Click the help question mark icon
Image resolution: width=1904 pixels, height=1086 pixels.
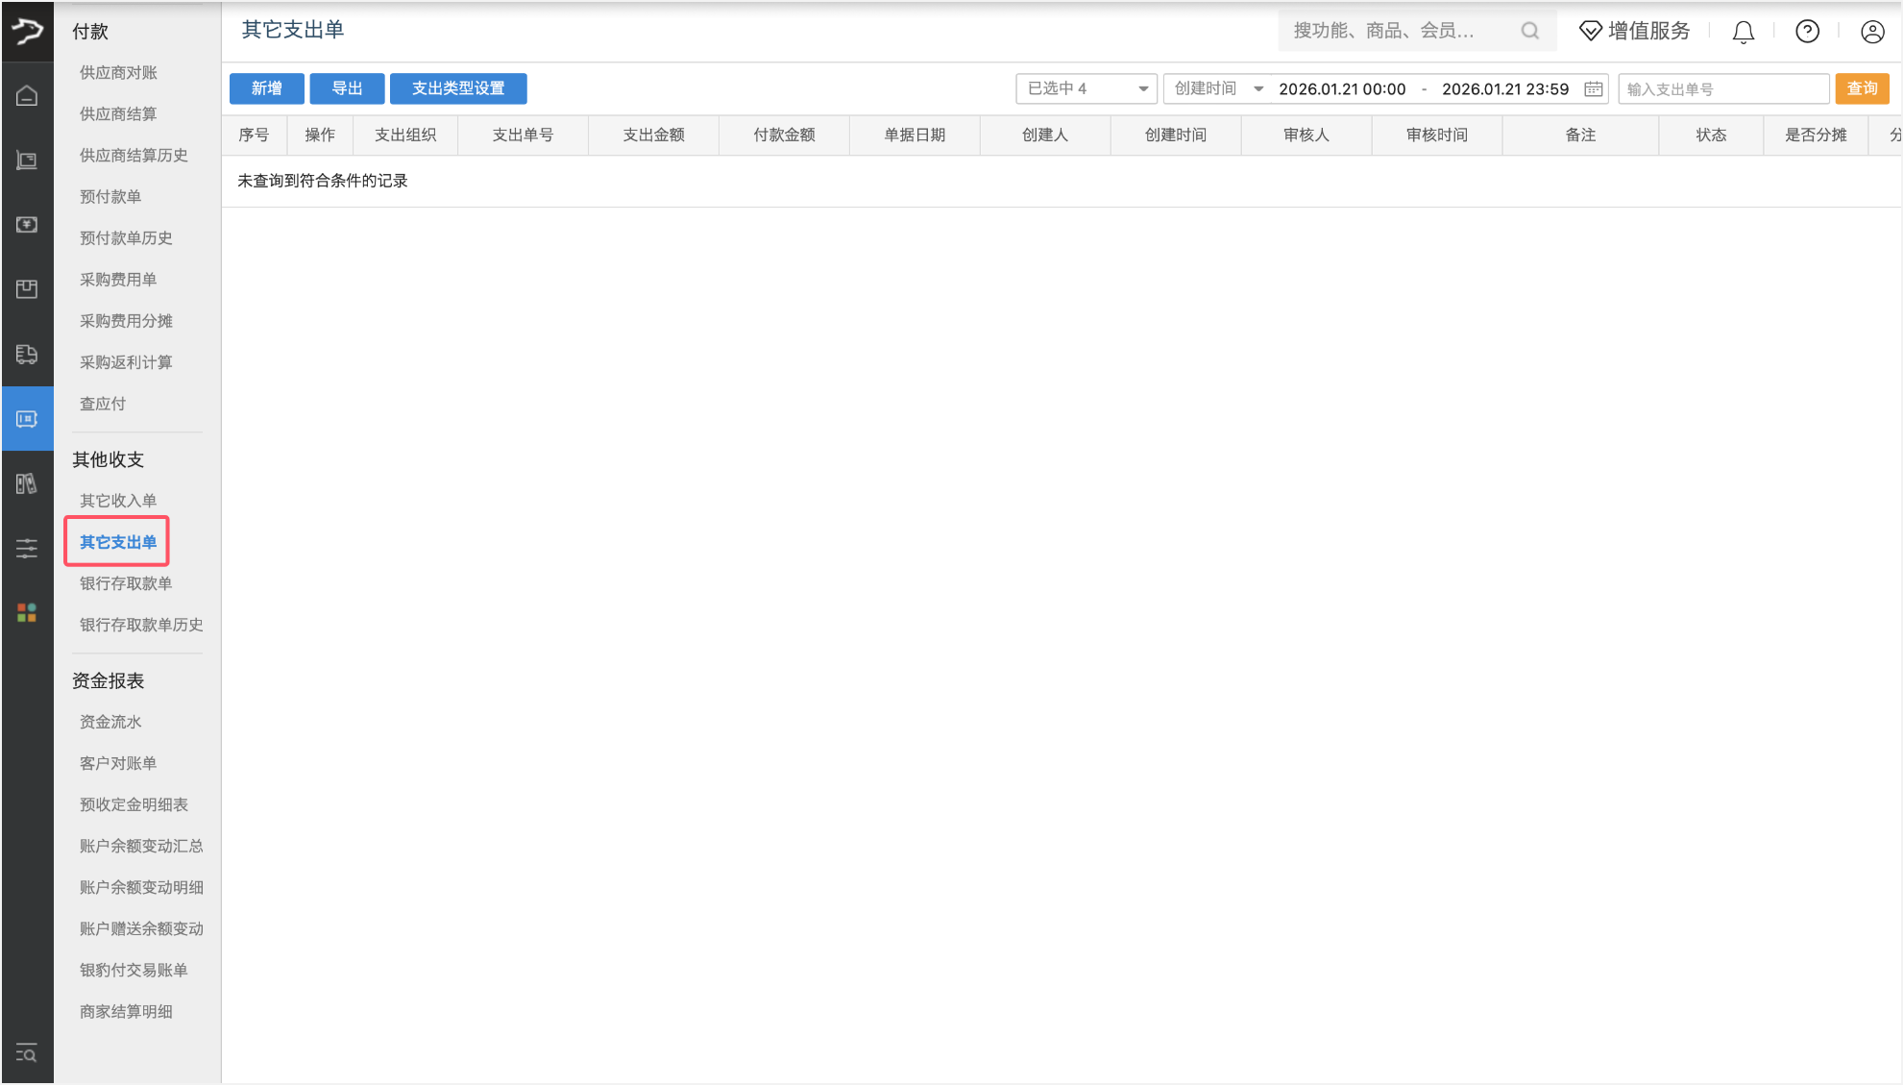pos(1807,32)
